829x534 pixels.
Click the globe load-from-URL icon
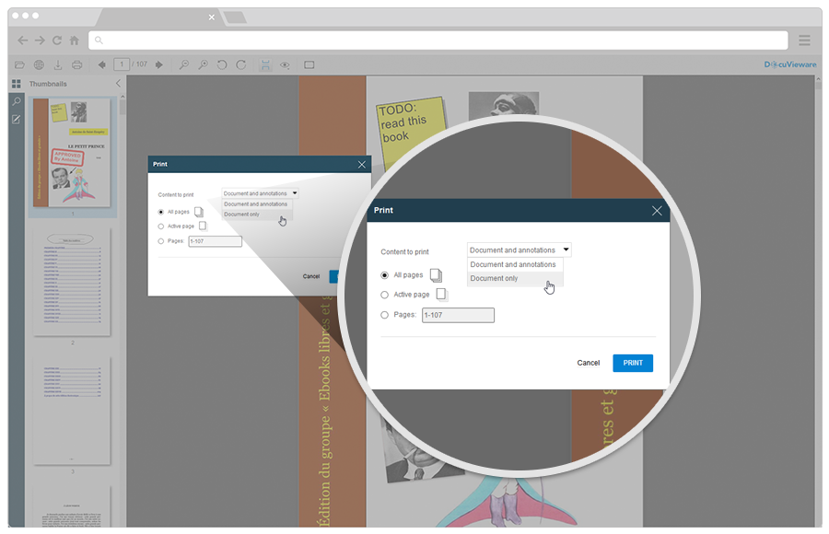pos(37,64)
